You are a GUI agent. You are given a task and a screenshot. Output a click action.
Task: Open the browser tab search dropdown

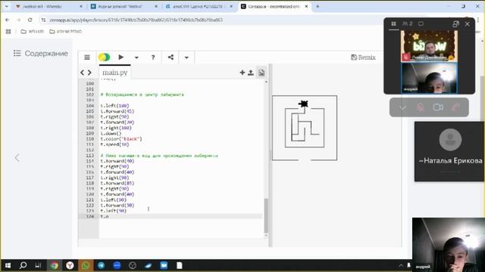point(7,6)
